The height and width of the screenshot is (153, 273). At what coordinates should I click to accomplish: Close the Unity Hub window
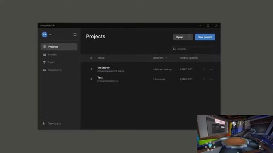tap(216, 25)
